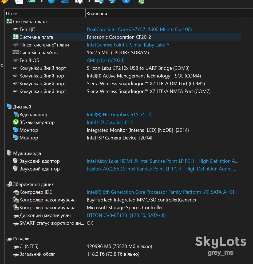Select the Intel(R) Active Management Technology SOL (COM4) value
The image size is (253, 264).
point(144,76)
